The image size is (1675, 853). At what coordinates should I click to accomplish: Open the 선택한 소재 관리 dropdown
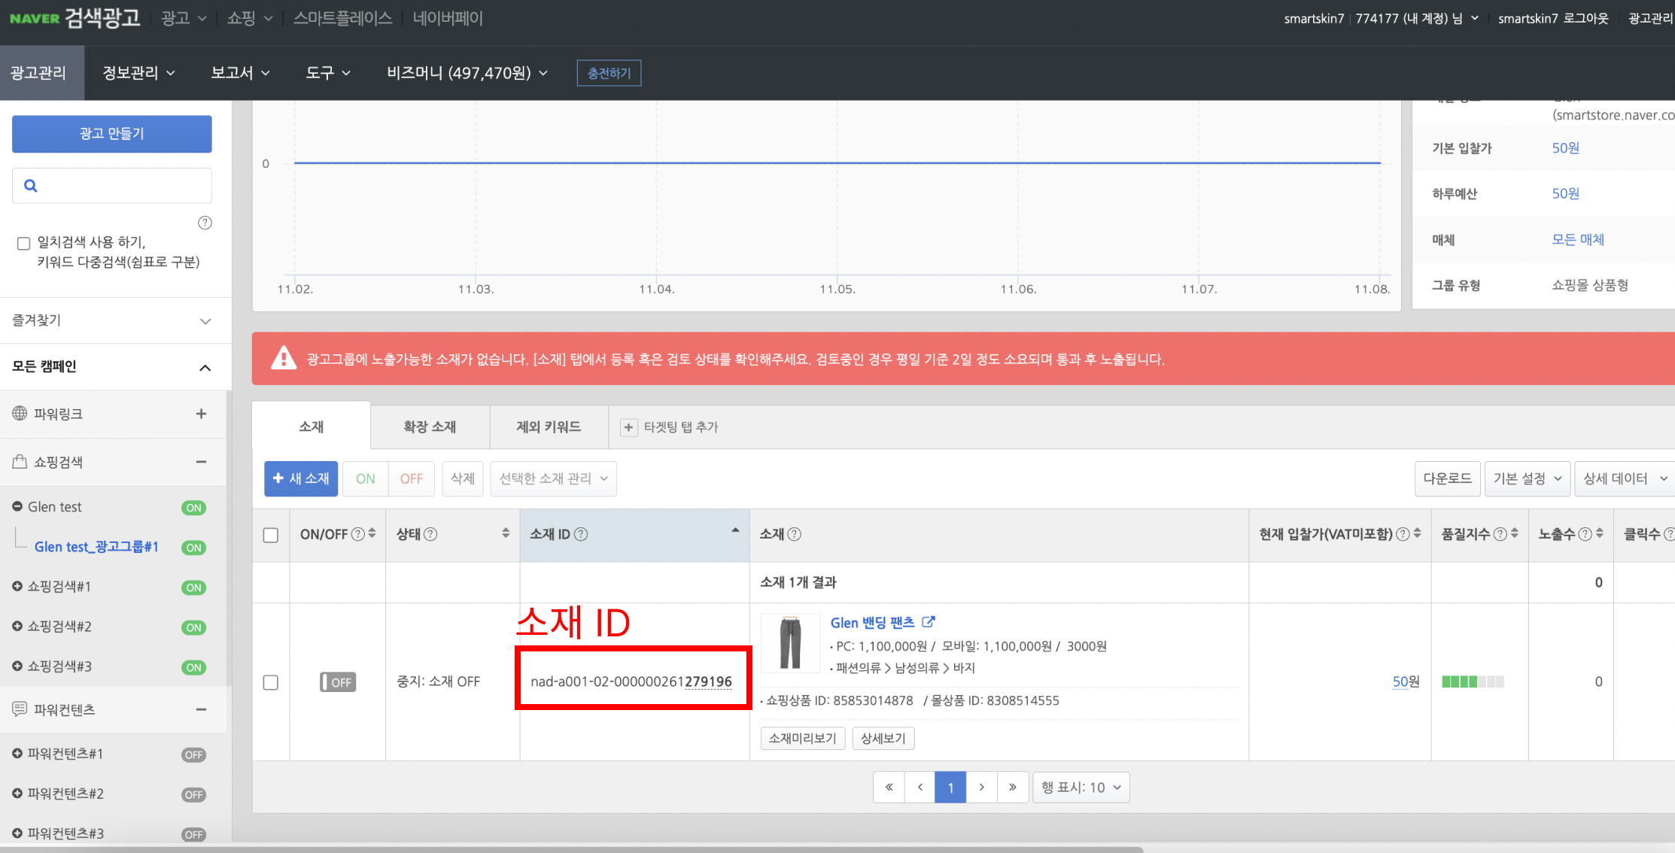tap(553, 478)
